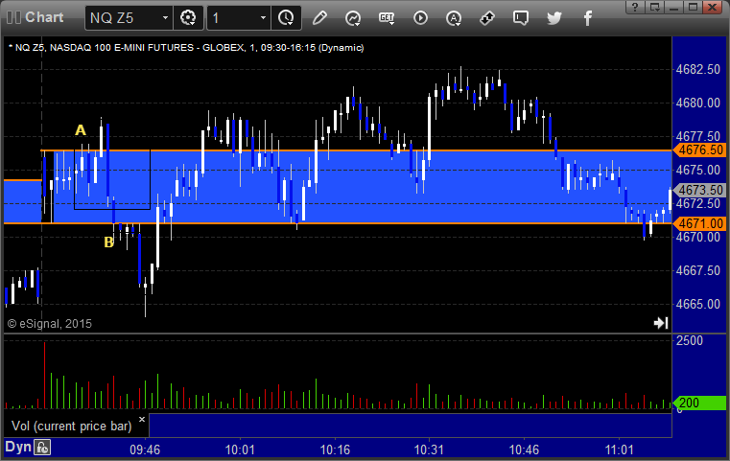730x461 pixels.
Task: Select the drawing pencil tool
Action: [319, 18]
